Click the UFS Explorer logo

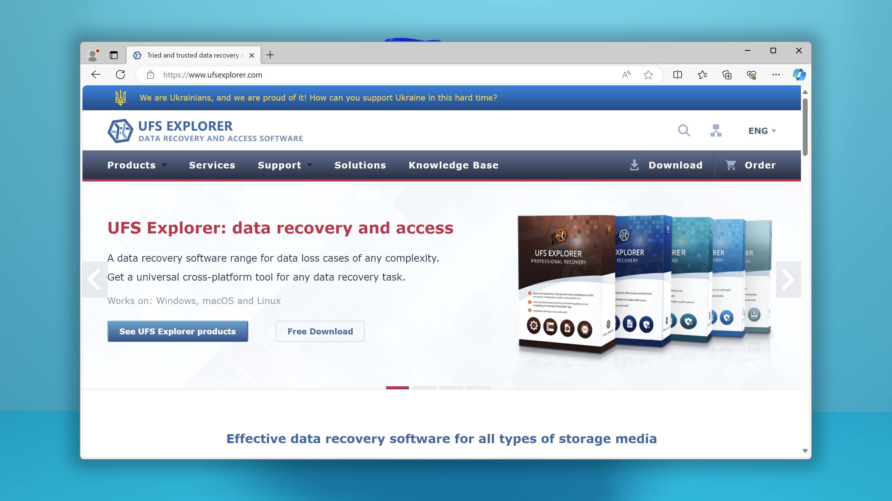click(x=205, y=131)
